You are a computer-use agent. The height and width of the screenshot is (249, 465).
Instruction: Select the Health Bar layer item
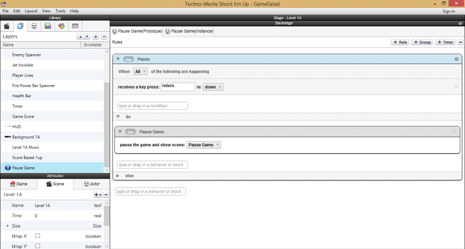click(52, 96)
